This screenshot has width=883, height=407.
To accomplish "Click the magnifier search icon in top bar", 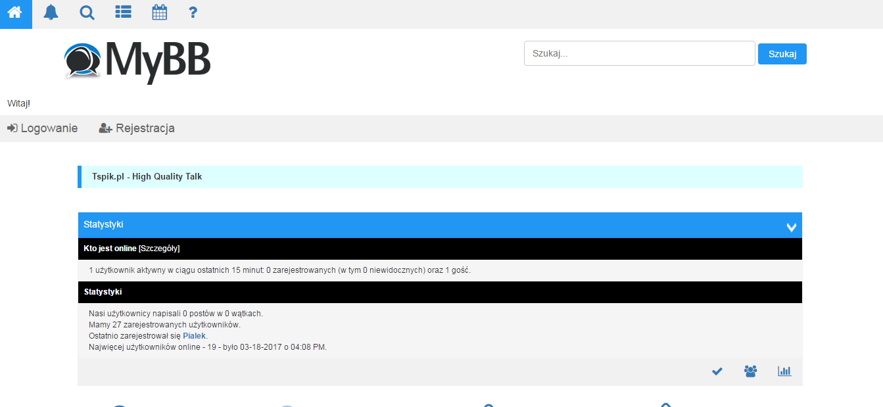I will pos(87,12).
